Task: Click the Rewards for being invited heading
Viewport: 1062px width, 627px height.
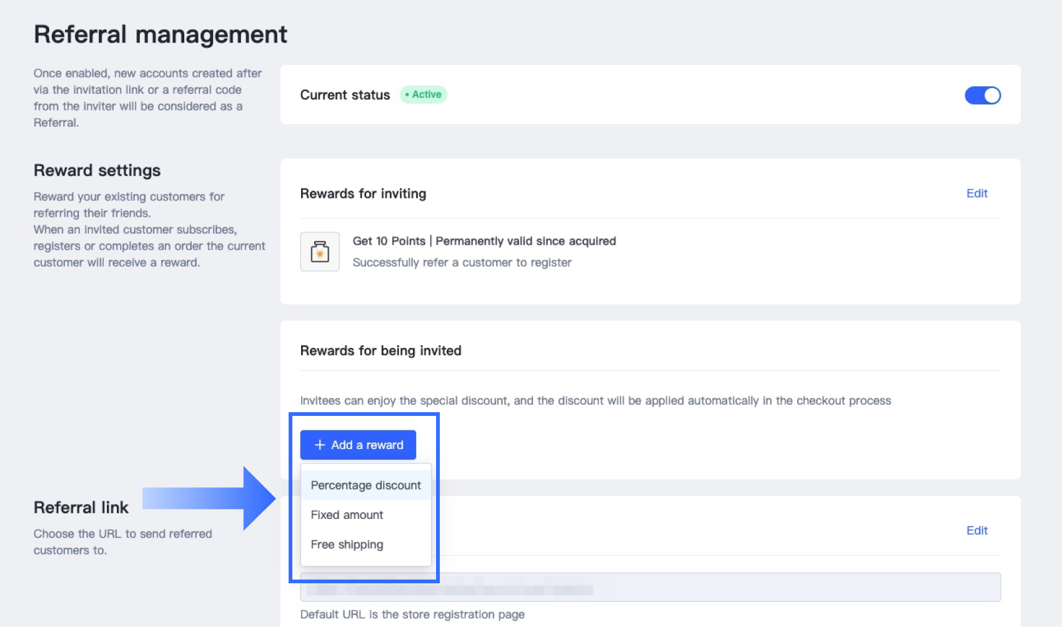Action: 380,350
